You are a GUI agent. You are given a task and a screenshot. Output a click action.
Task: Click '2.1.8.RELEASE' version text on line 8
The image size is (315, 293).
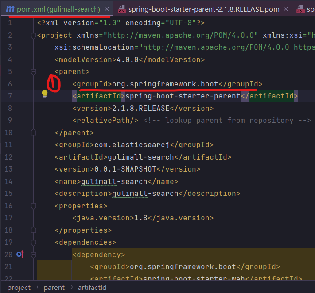point(141,109)
